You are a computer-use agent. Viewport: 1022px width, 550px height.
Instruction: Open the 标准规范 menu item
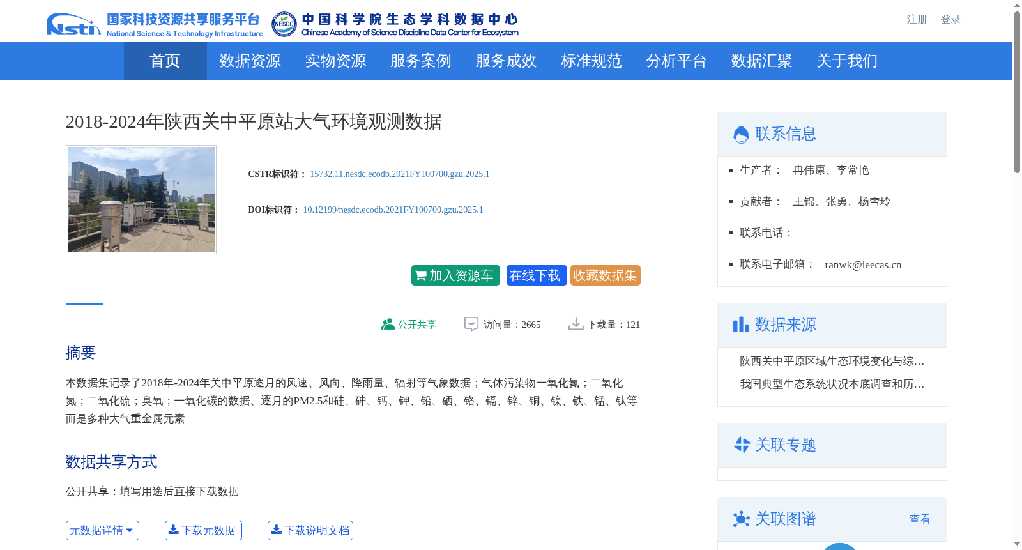click(x=591, y=61)
